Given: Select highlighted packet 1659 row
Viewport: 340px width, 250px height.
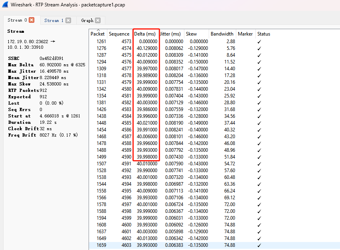Looking at the screenshot, I should 214,245.
